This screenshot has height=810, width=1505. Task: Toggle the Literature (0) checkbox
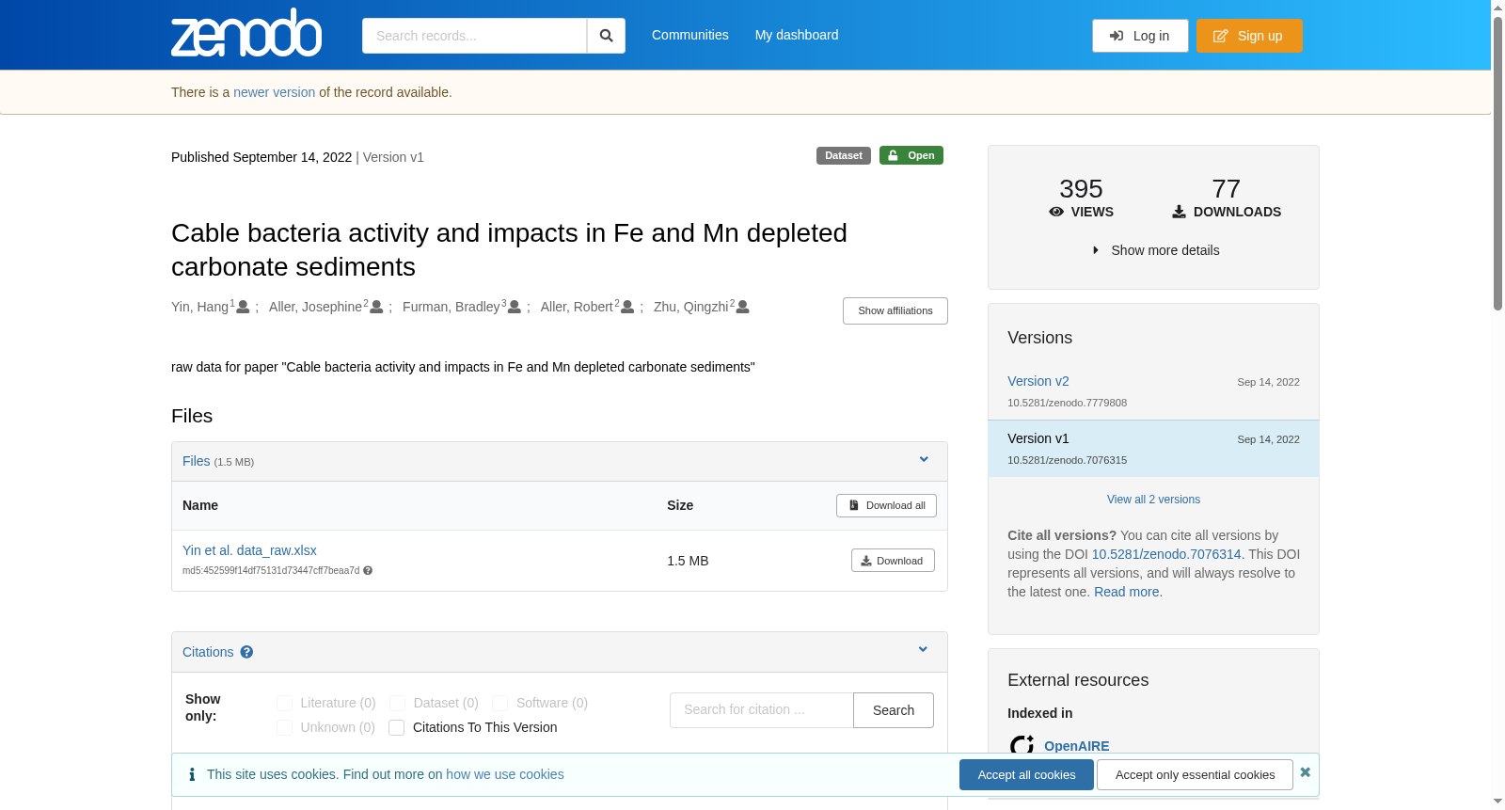point(284,704)
